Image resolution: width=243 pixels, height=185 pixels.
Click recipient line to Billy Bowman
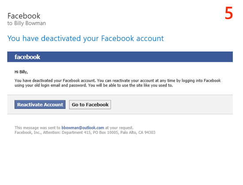tap(27, 23)
